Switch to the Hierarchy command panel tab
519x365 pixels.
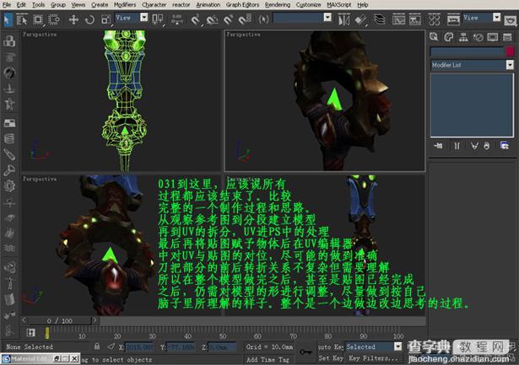click(463, 37)
